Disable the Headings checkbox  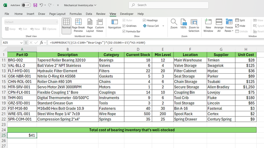[x=144, y=20]
